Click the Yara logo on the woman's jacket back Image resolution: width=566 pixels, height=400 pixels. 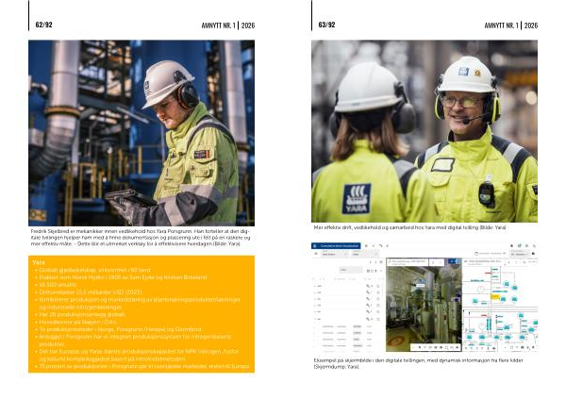tap(356, 197)
